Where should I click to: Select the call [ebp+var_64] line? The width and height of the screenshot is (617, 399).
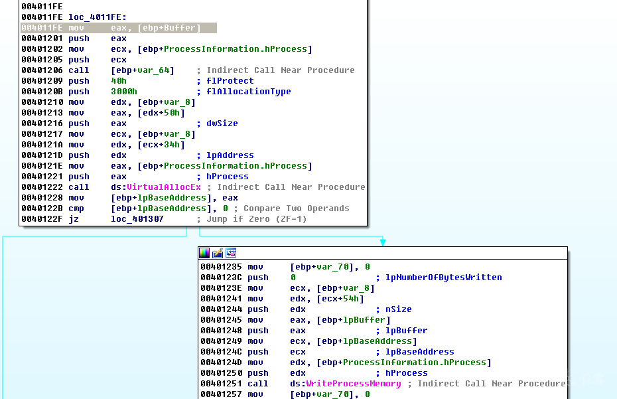188,70
